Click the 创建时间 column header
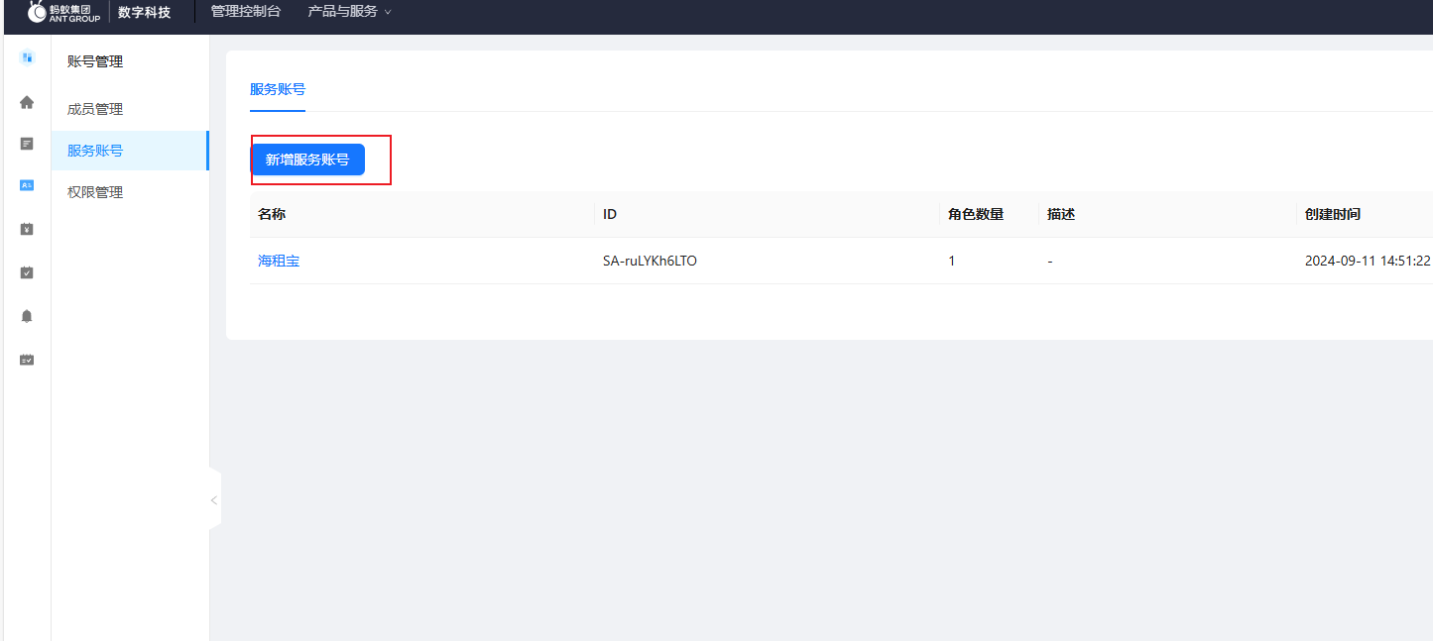 (x=1333, y=214)
